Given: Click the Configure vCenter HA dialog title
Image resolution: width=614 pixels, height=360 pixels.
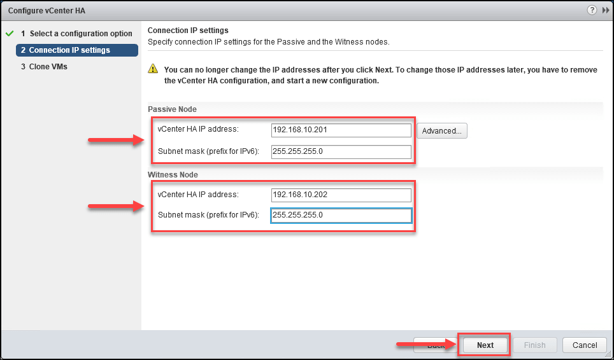Looking at the screenshot, I should pyautogui.click(x=46, y=11).
